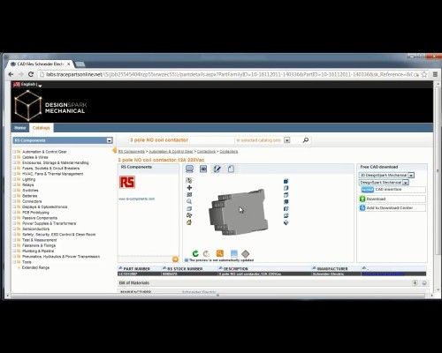Sort by PART NUMBER column header
Image resolution: width=442 pixels, height=353 pixels.
136,269
